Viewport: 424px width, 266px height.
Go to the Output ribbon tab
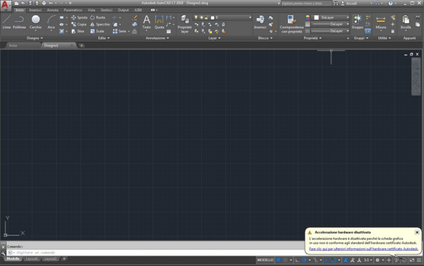tap(123, 10)
